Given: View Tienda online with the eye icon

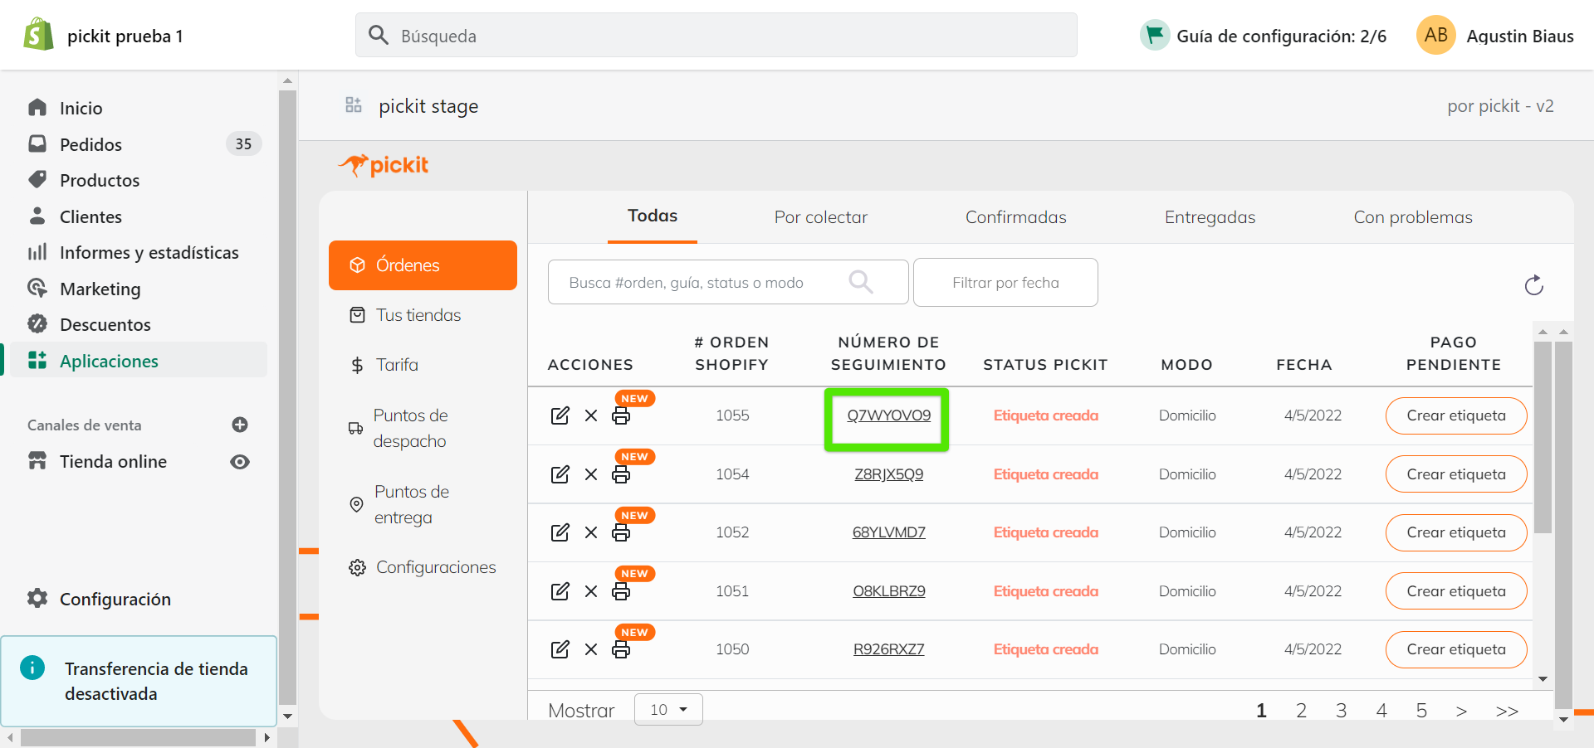Looking at the screenshot, I should point(240,462).
